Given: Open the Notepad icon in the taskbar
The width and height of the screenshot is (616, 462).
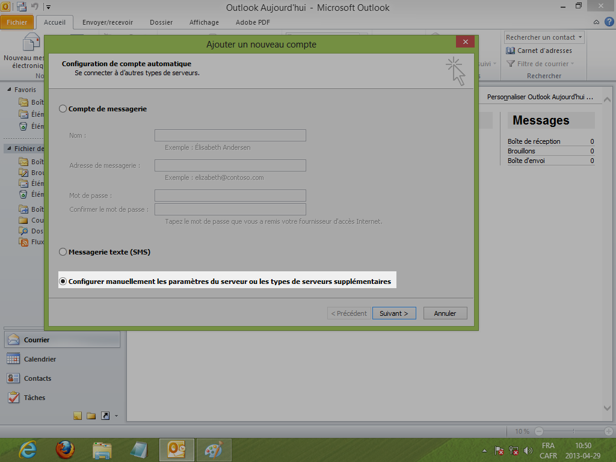Looking at the screenshot, I should click(139, 450).
